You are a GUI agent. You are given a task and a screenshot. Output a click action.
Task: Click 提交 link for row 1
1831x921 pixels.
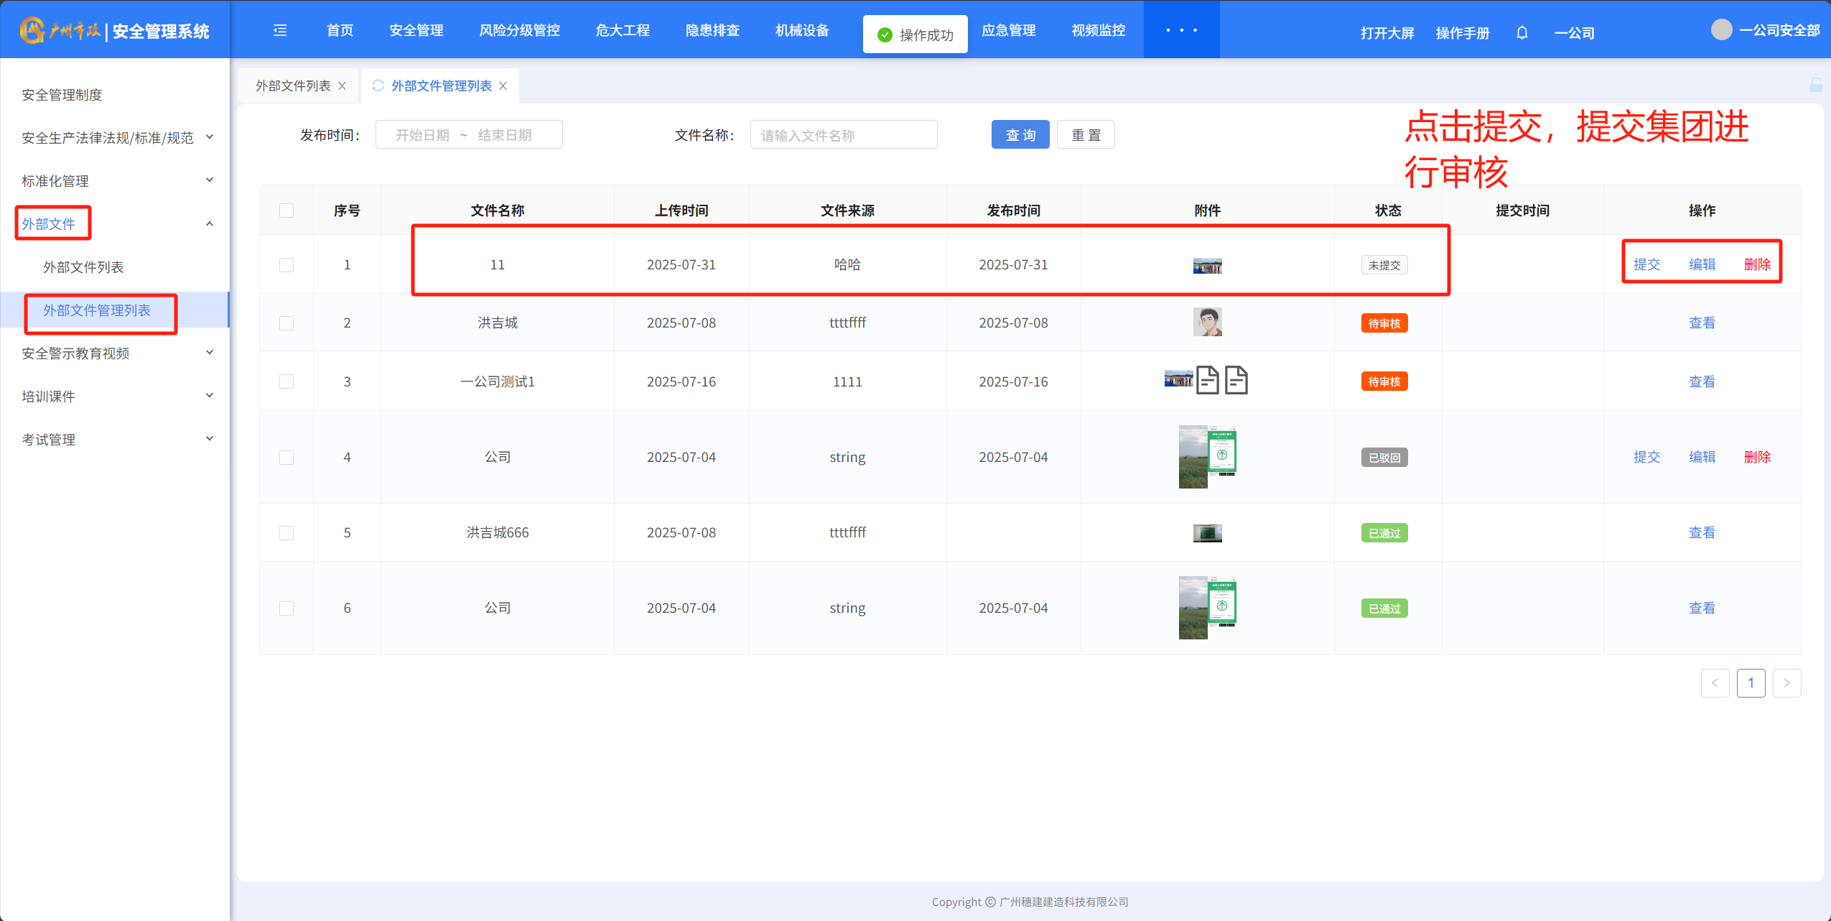(x=1646, y=264)
